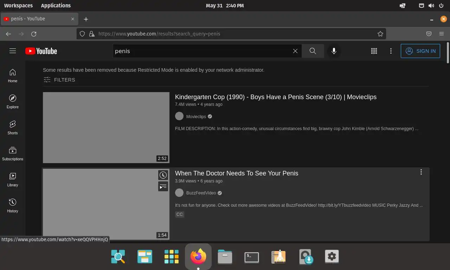Open the Firefox application menu
The image size is (450, 270).
click(442, 34)
